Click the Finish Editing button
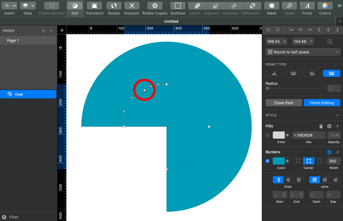The image size is (343, 221). tap(322, 103)
